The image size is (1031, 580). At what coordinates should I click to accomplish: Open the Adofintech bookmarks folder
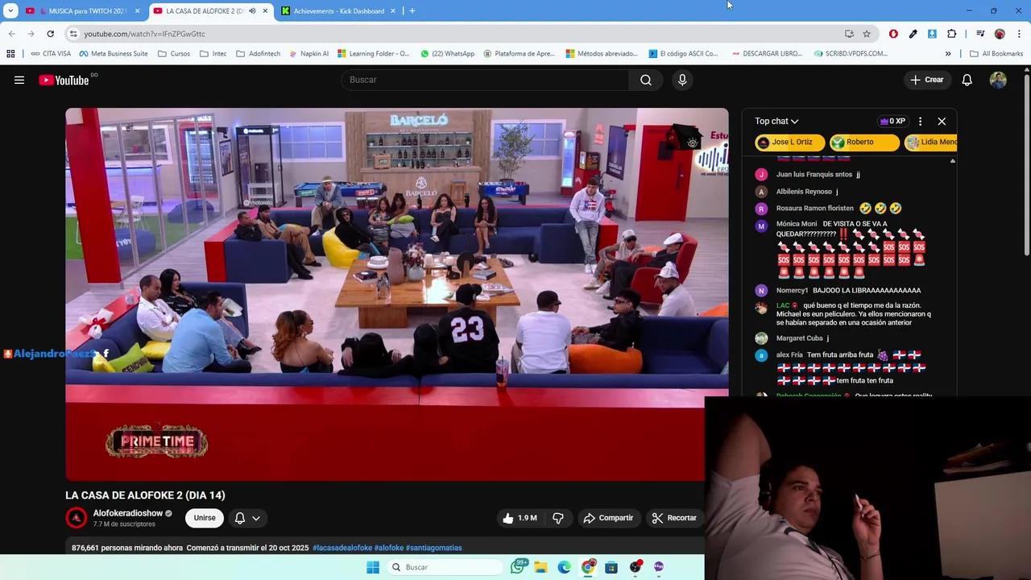(259, 54)
